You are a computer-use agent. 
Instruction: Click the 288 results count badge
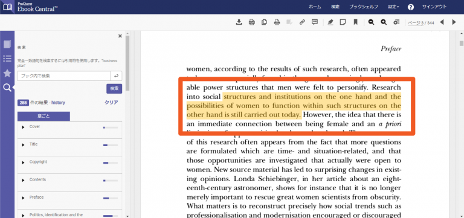[x=23, y=103]
